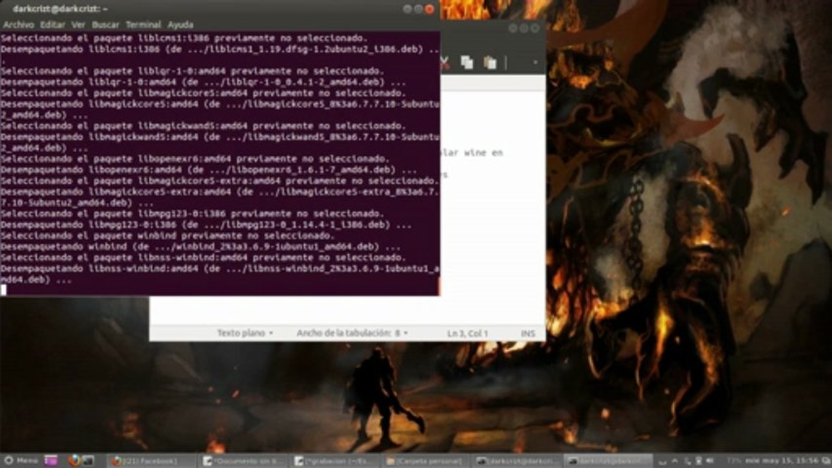Click the Paste icon in gedit's toolbar
The image size is (832, 468).
(x=490, y=62)
